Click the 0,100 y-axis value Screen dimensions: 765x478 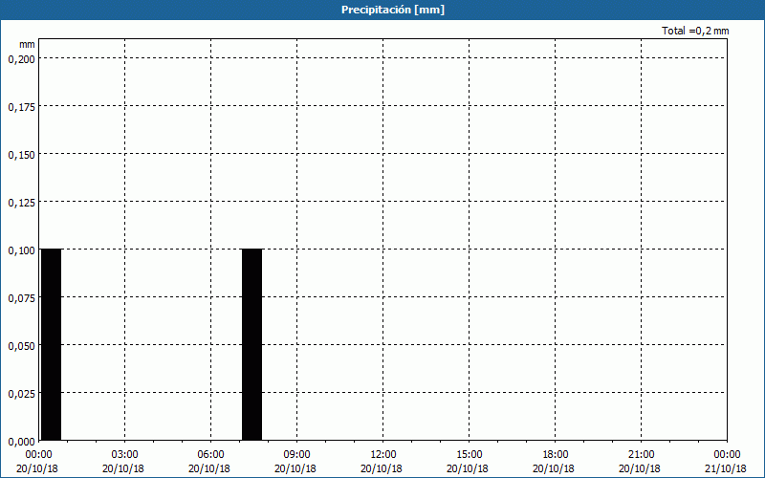pos(21,250)
